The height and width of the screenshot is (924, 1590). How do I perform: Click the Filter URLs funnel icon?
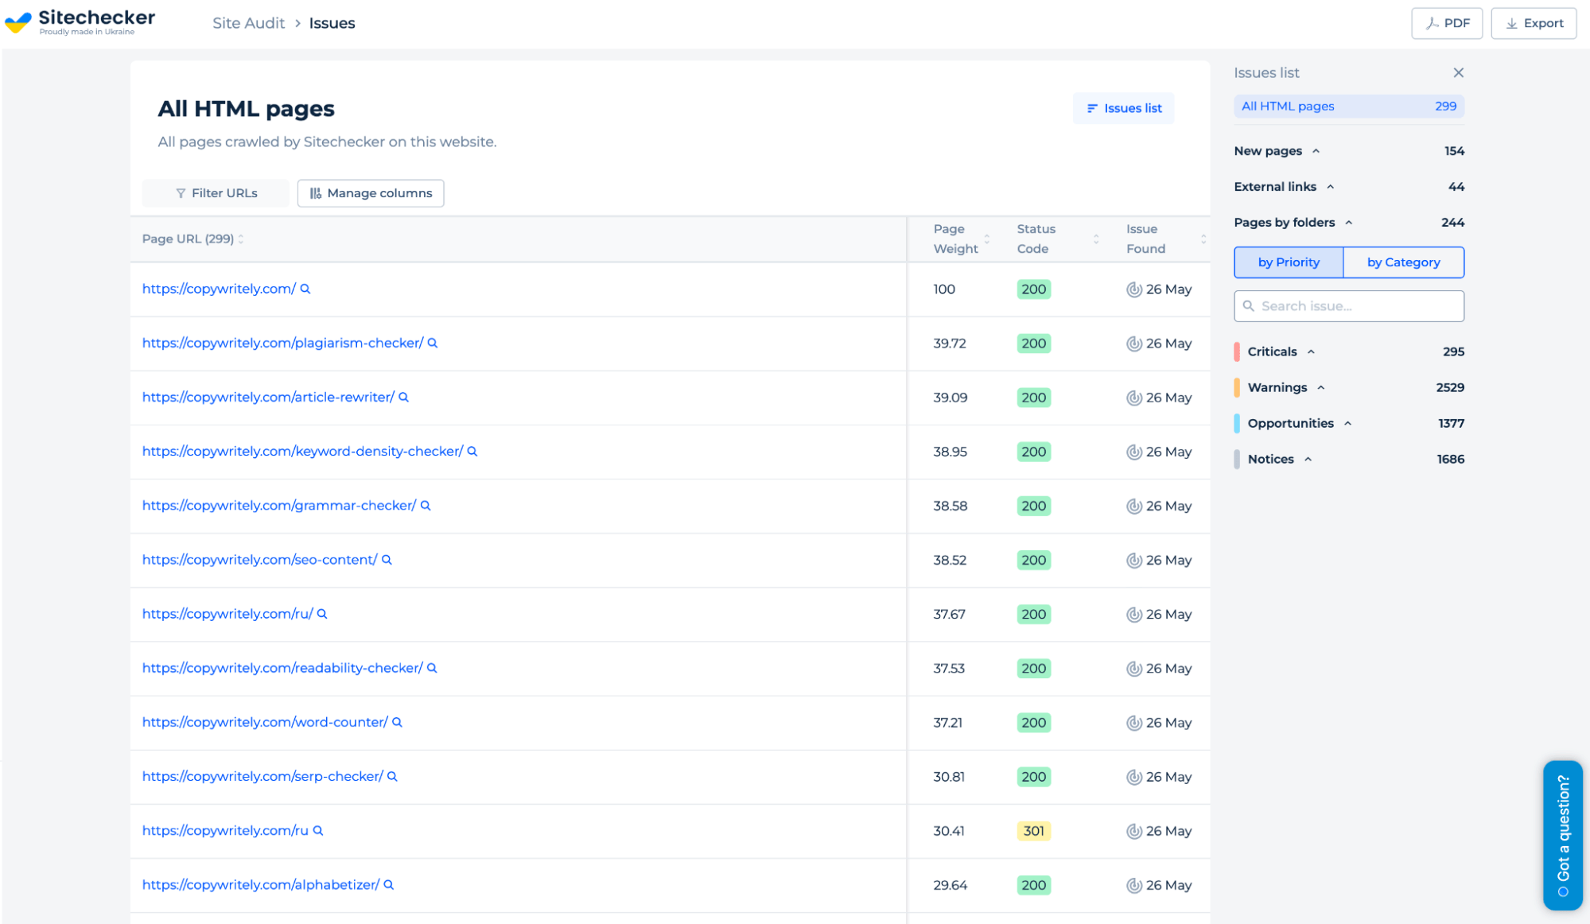[181, 192]
